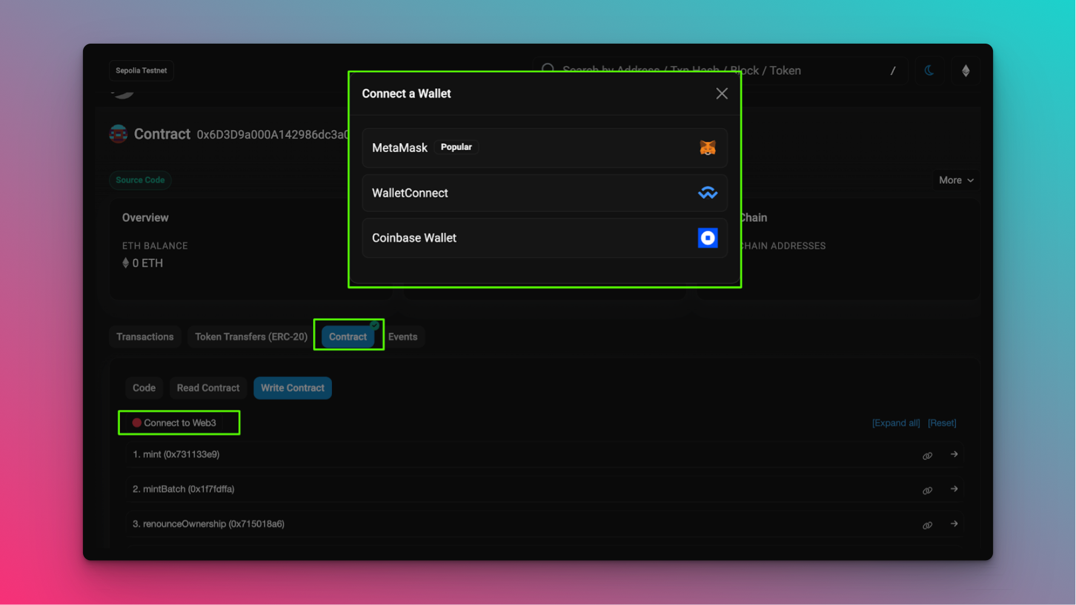Click the 0 ETH balance value
1076x605 pixels.
tap(147, 263)
